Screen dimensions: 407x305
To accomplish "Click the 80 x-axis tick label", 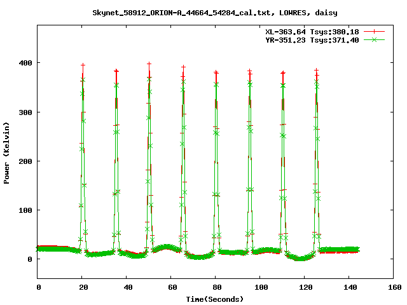I will [217, 287].
